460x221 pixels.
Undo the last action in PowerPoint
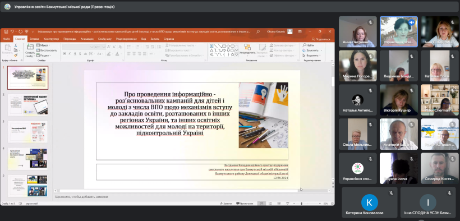(12, 31)
